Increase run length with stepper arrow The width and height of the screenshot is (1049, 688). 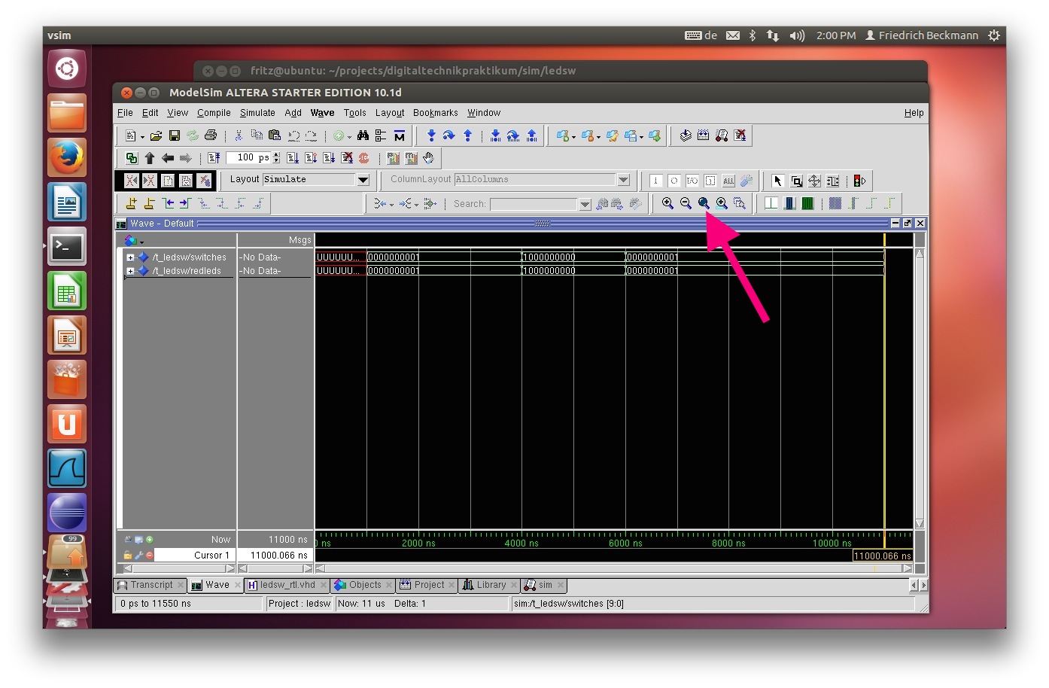(x=276, y=155)
